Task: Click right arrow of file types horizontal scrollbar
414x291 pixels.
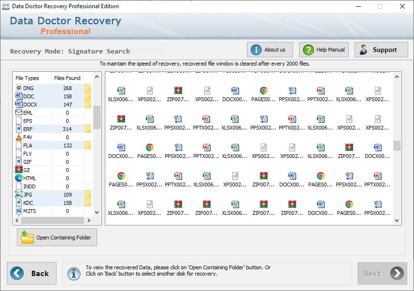Action: pos(89,221)
